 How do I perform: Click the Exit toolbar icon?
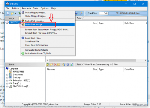81,13
